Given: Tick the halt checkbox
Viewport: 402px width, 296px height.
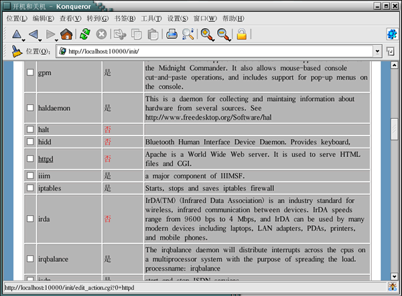Looking at the screenshot, I should tap(30, 130).
